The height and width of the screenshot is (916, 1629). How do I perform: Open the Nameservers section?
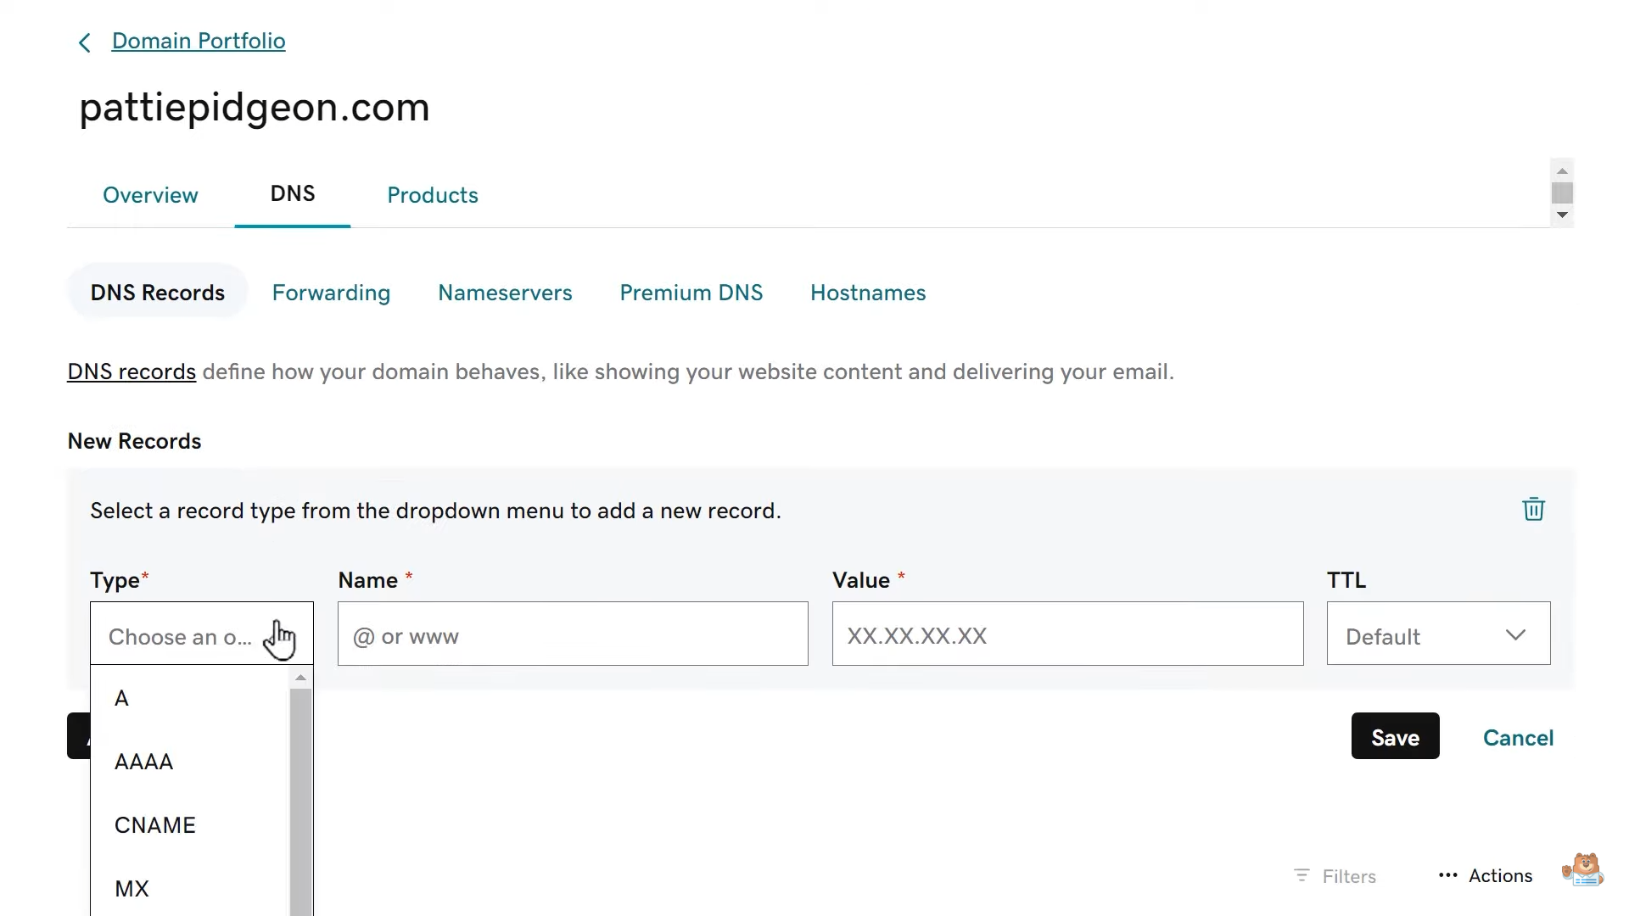(505, 293)
